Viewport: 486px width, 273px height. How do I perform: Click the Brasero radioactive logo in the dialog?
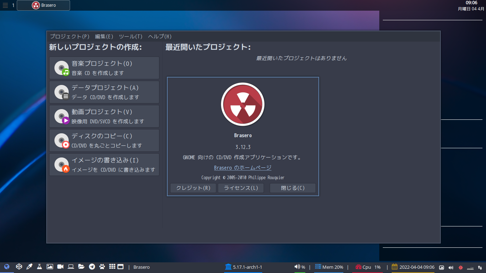(243, 104)
